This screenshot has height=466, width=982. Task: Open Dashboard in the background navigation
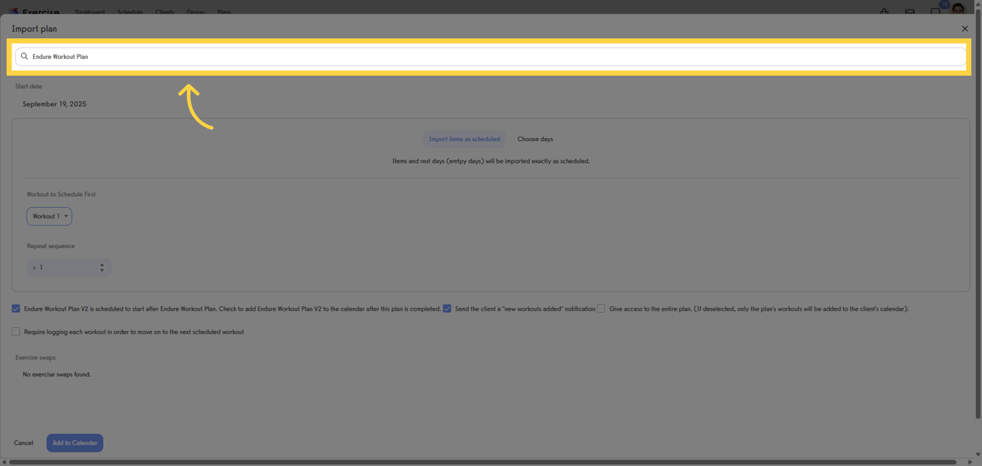[x=90, y=12]
